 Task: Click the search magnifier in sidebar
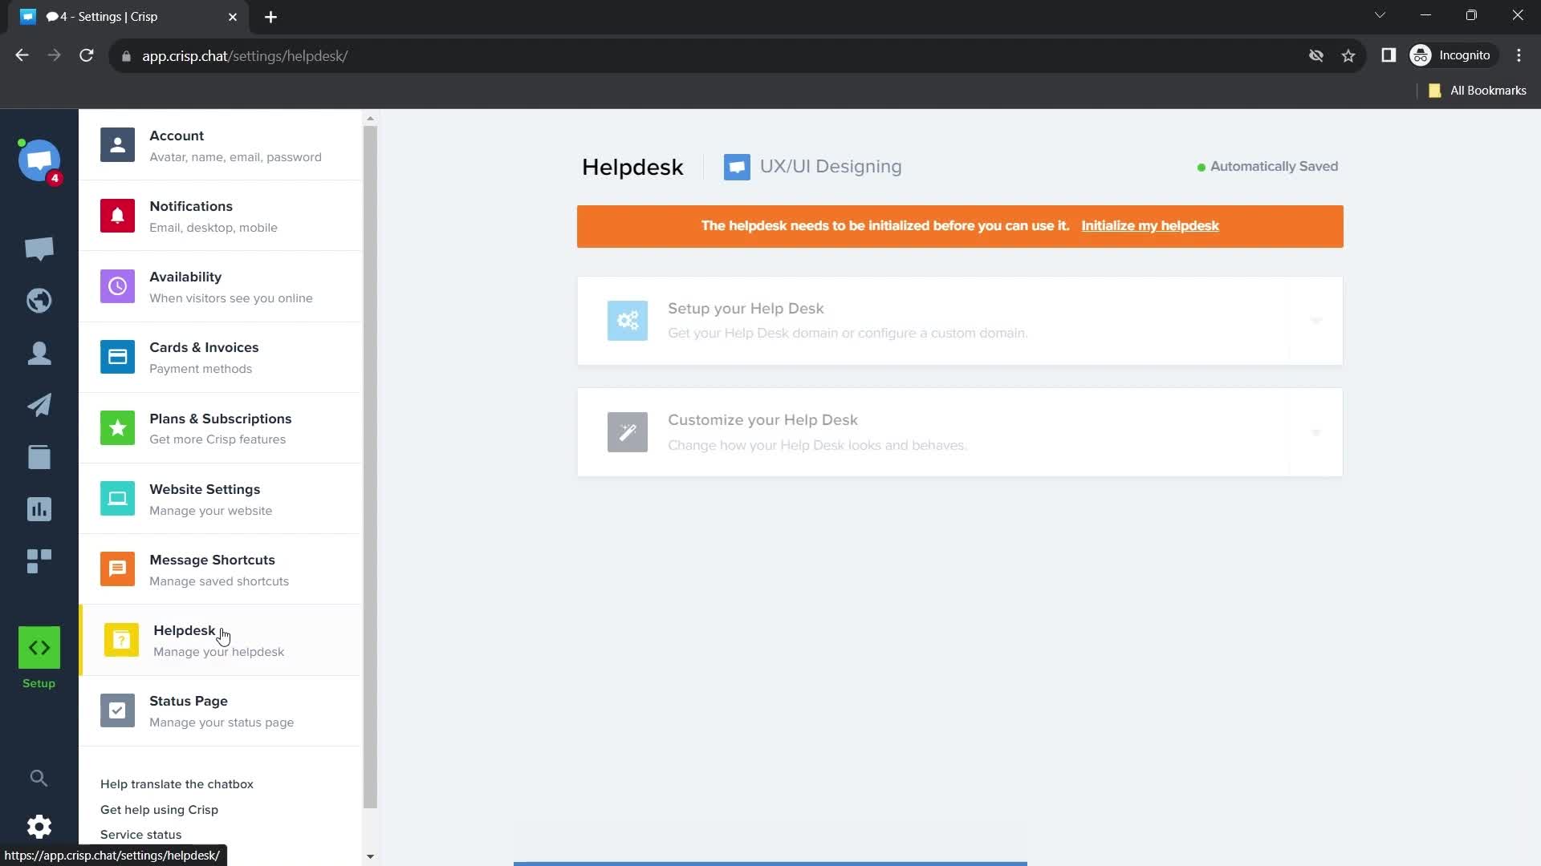[x=39, y=778]
